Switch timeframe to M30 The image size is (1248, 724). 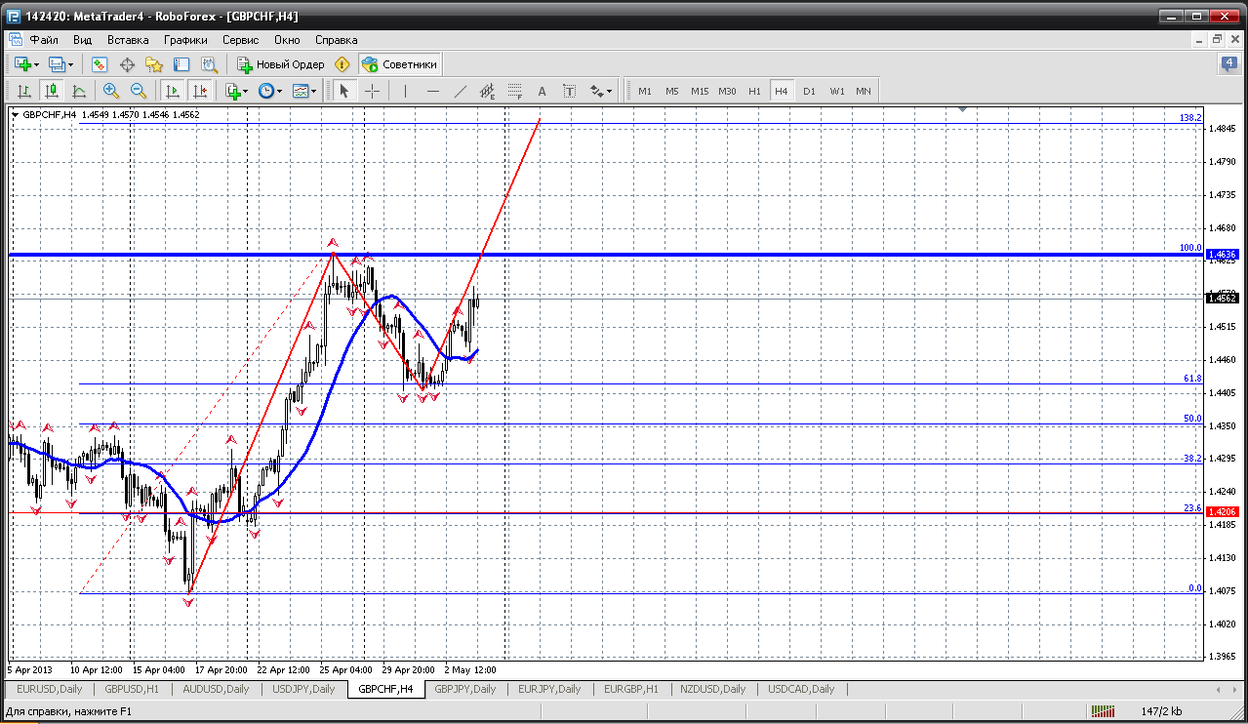(x=727, y=91)
